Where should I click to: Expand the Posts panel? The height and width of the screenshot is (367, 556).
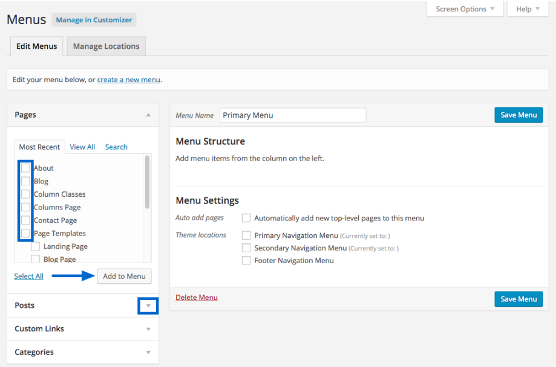pyautogui.click(x=148, y=306)
